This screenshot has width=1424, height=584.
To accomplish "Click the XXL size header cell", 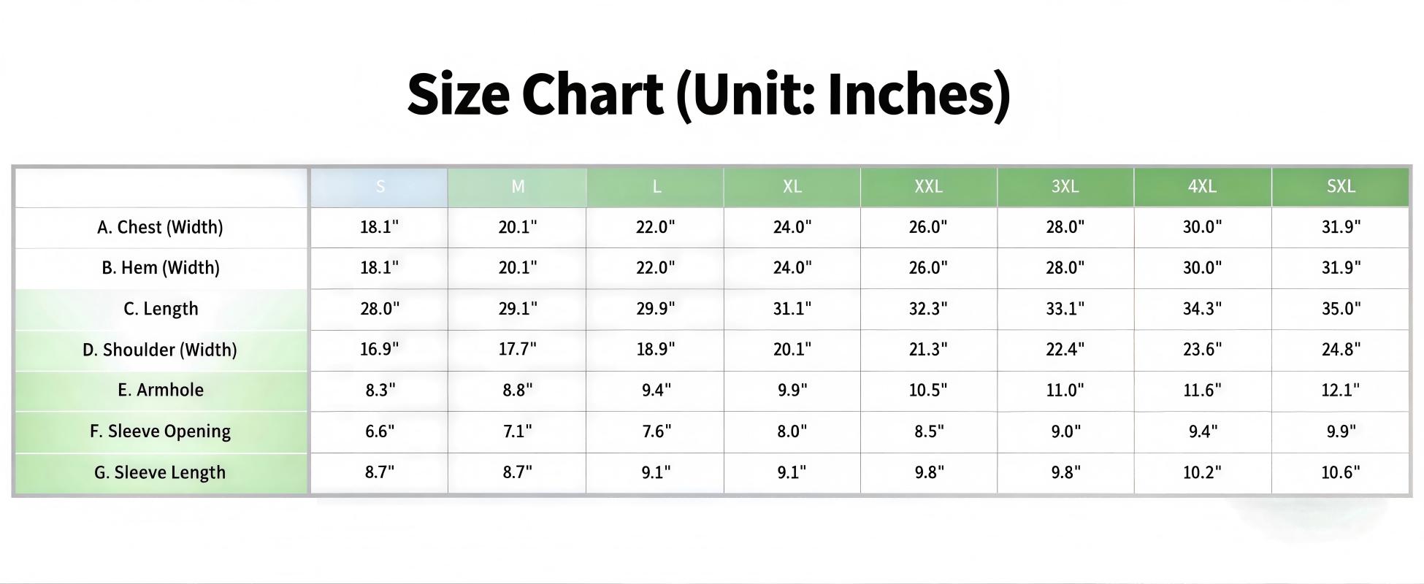I will click(x=928, y=187).
